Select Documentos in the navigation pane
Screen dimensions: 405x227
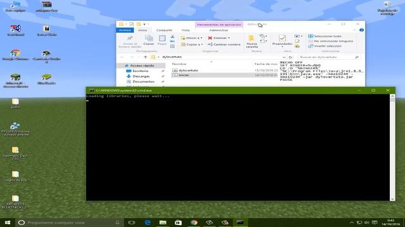click(144, 81)
